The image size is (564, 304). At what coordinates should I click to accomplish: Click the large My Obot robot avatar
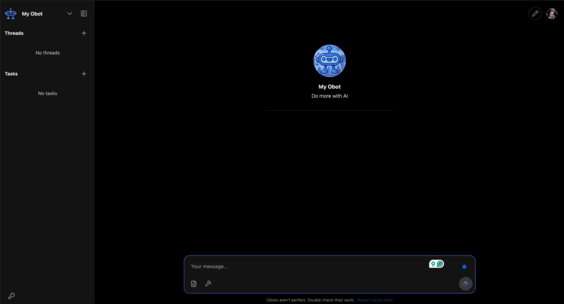tap(329, 61)
